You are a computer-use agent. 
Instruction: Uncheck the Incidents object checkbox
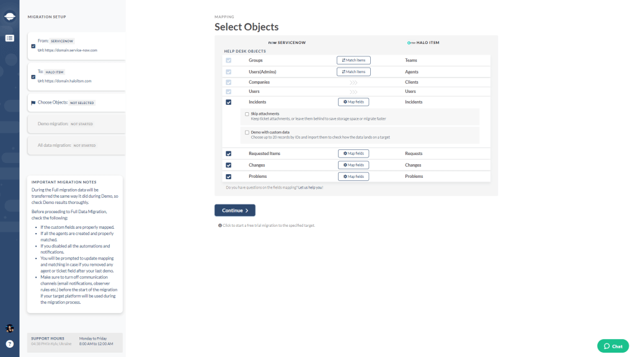click(x=228, y=102)
